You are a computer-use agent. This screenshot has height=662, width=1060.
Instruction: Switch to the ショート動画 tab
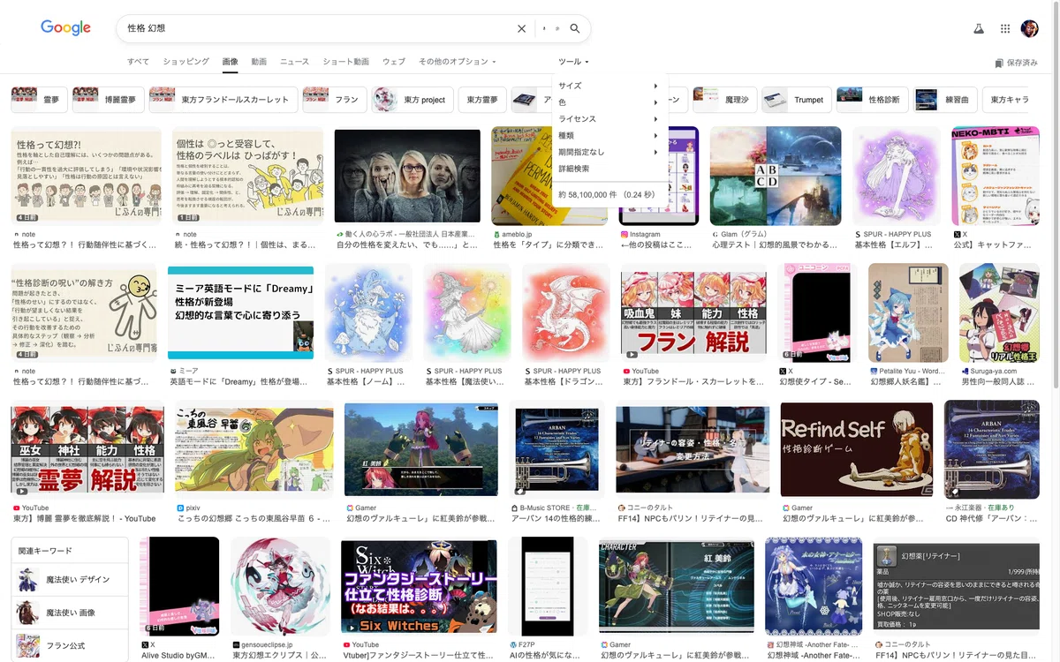[345, 62]
